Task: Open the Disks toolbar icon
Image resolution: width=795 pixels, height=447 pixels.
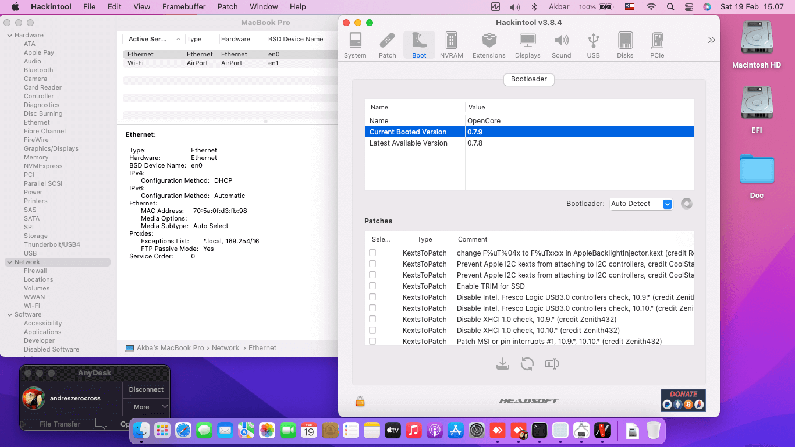Action: pyautogui.click(x=625, y=45)
